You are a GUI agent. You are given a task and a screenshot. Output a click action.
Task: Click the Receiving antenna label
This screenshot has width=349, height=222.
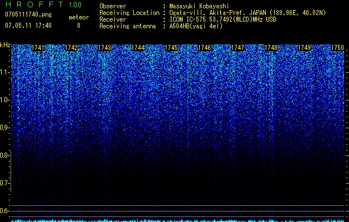coord(128,26)
